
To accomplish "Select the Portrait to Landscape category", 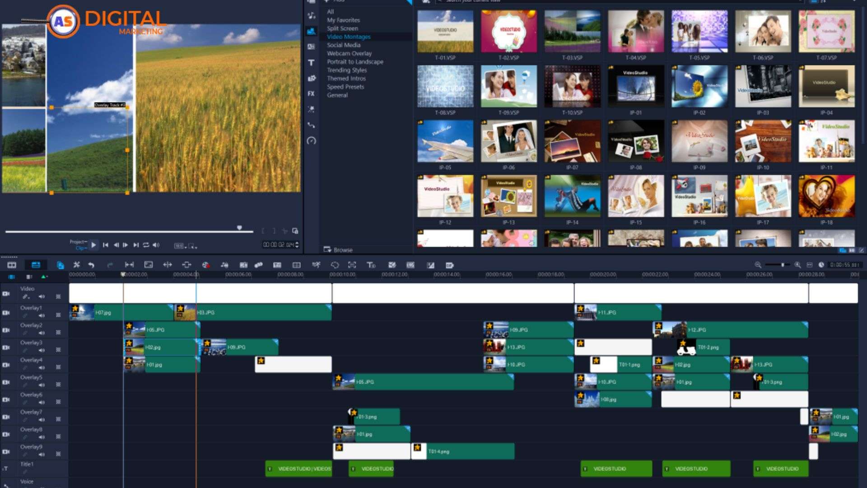I will click(355, 62).
